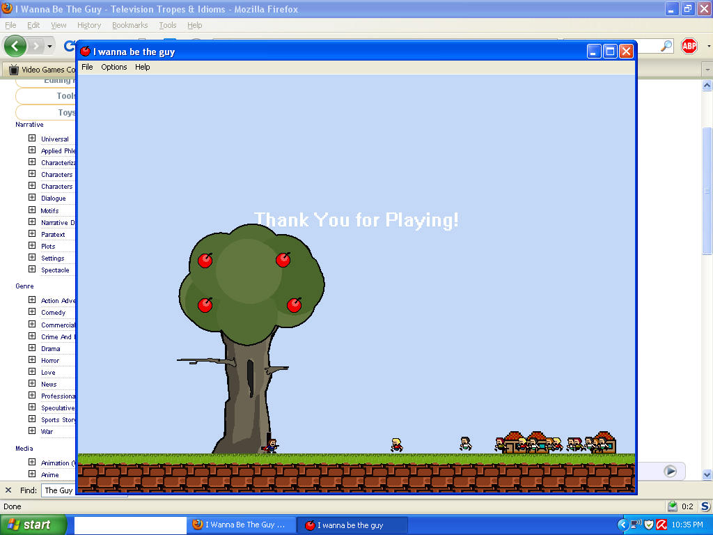Click the red antivirus tray icon
The height and width of the screenshot is (535, 713).
(661, 525)
